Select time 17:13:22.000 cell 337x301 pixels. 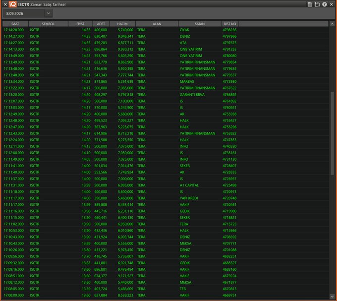coord(14,88)
